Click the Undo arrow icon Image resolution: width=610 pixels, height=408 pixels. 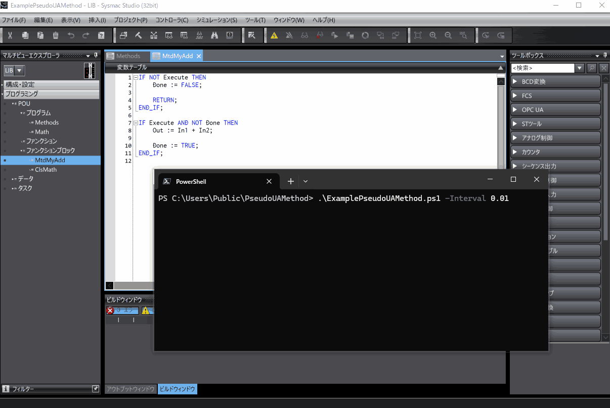click(71, 35)
